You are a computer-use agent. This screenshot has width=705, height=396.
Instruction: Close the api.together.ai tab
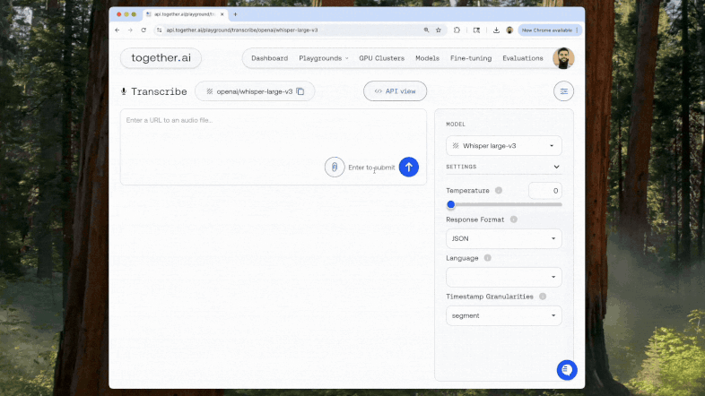pos(222,14)
